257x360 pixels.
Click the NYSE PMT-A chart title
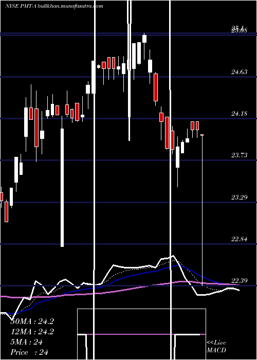click(54, 6)
